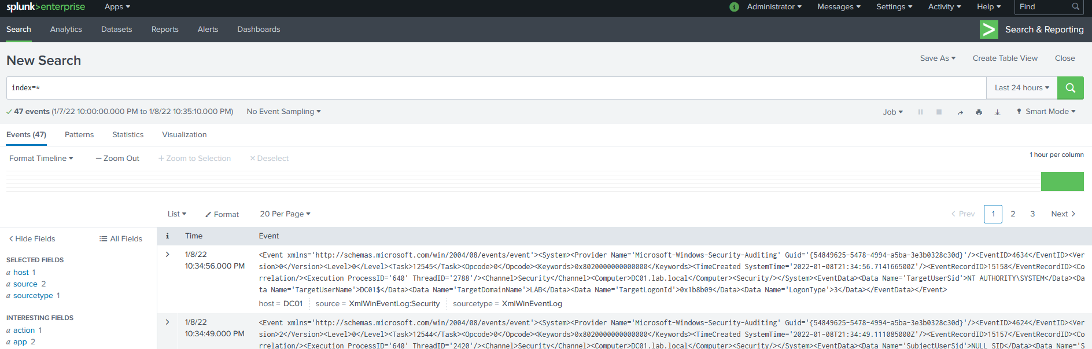Hide the fields sidebar
This screenshot has width=1092, height=349.
[x=32, y=238]
